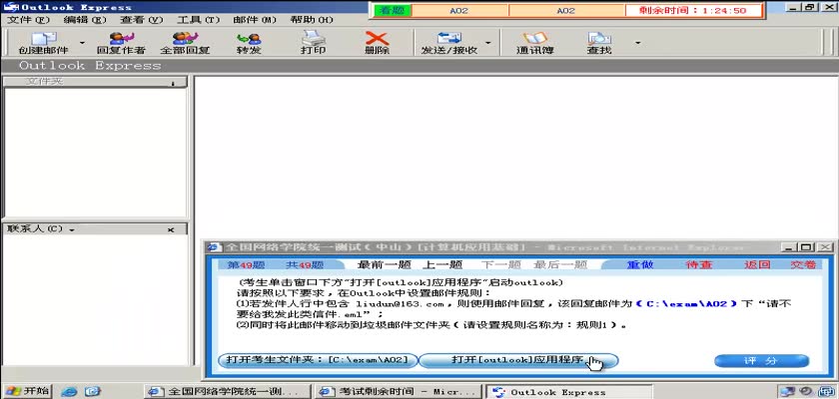Screen dimensions: 839x399
Task: Open the File (文件) menu
Action: (28, 20)
